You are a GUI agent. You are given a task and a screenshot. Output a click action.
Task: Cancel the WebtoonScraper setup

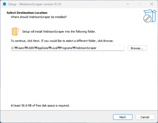[x=145, y=117]
